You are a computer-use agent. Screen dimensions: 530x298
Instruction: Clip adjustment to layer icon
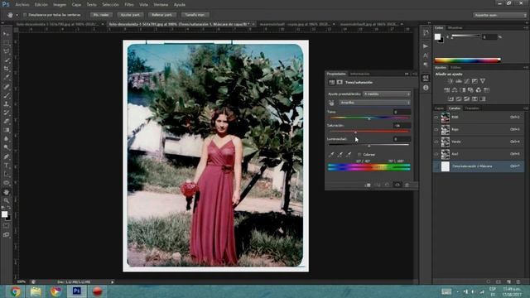(368, 185)
